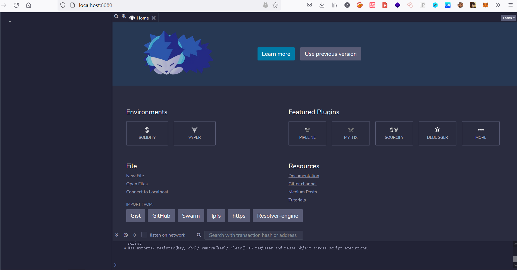517x270 pixels.
Task: Go forward in browser history
Action: click(x=4, y=5)
